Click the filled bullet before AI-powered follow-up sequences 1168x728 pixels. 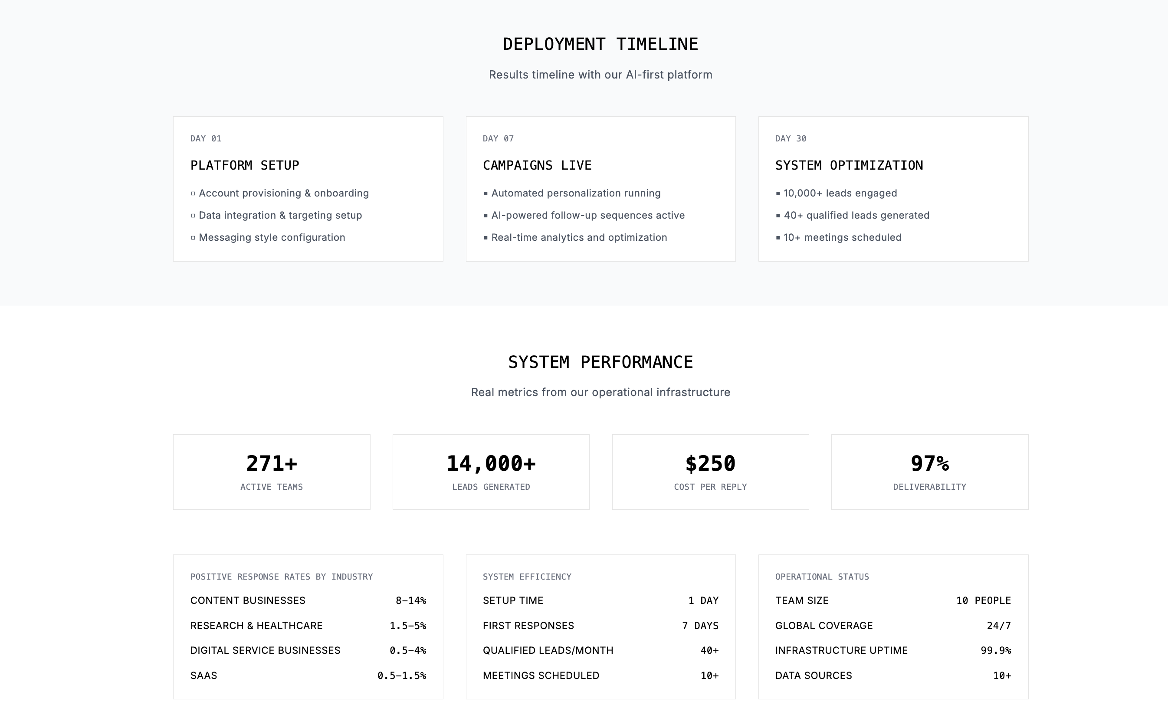point(486,216)
